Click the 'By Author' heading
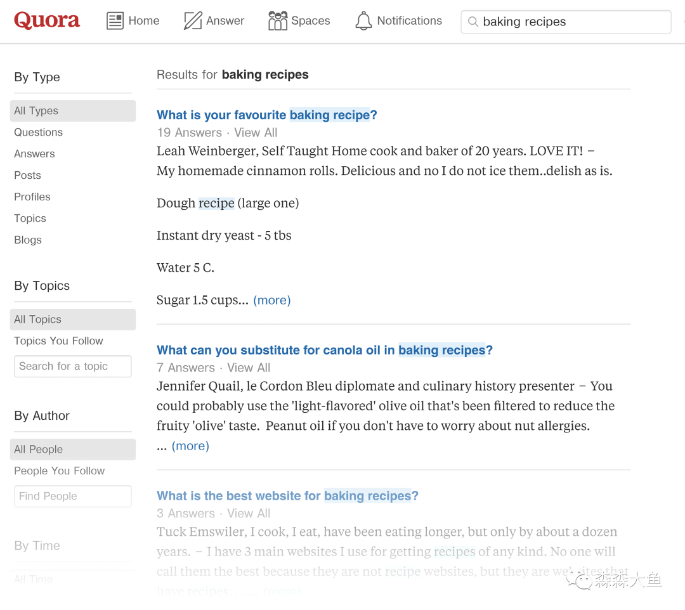This screenshot has width=685, height=610. [42, 416]
